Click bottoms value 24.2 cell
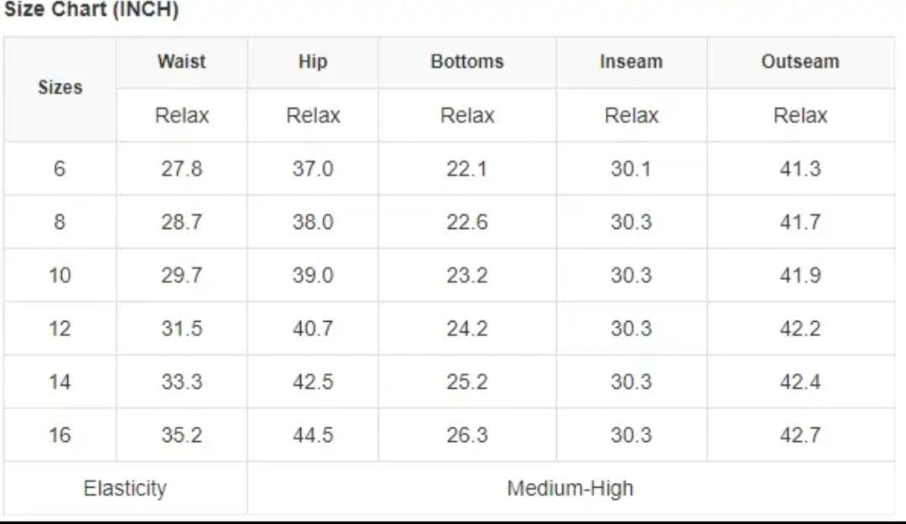The image size is (906, 524). pos(467,329)
